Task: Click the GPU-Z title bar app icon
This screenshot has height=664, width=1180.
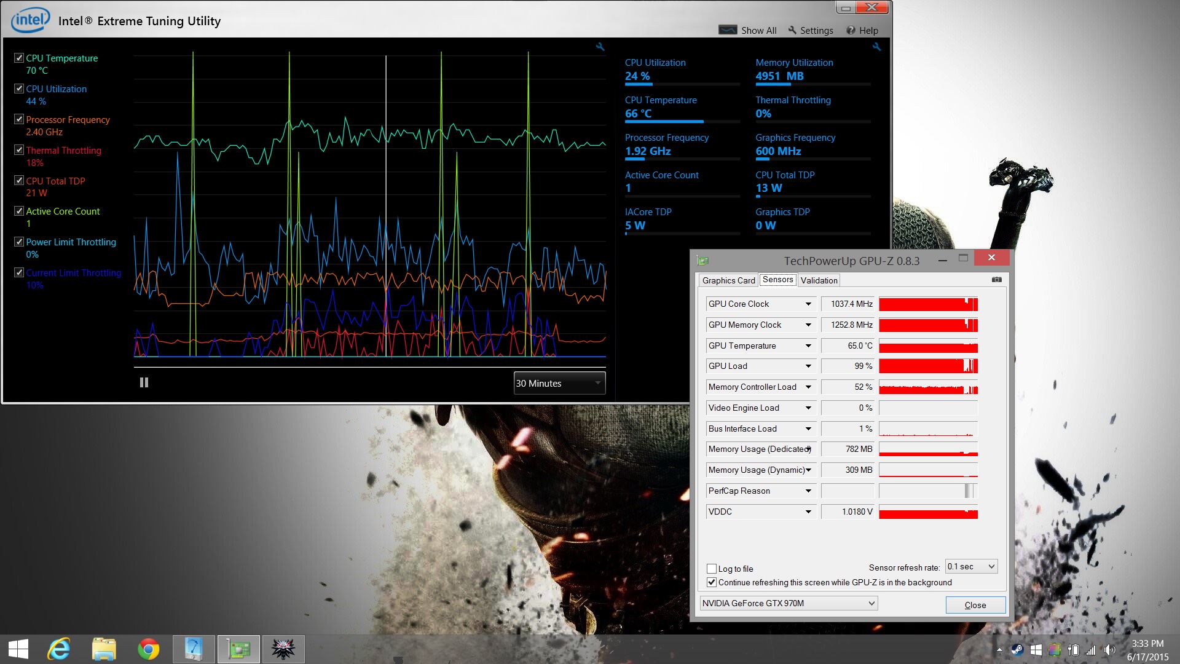Action: click(703, 261)
